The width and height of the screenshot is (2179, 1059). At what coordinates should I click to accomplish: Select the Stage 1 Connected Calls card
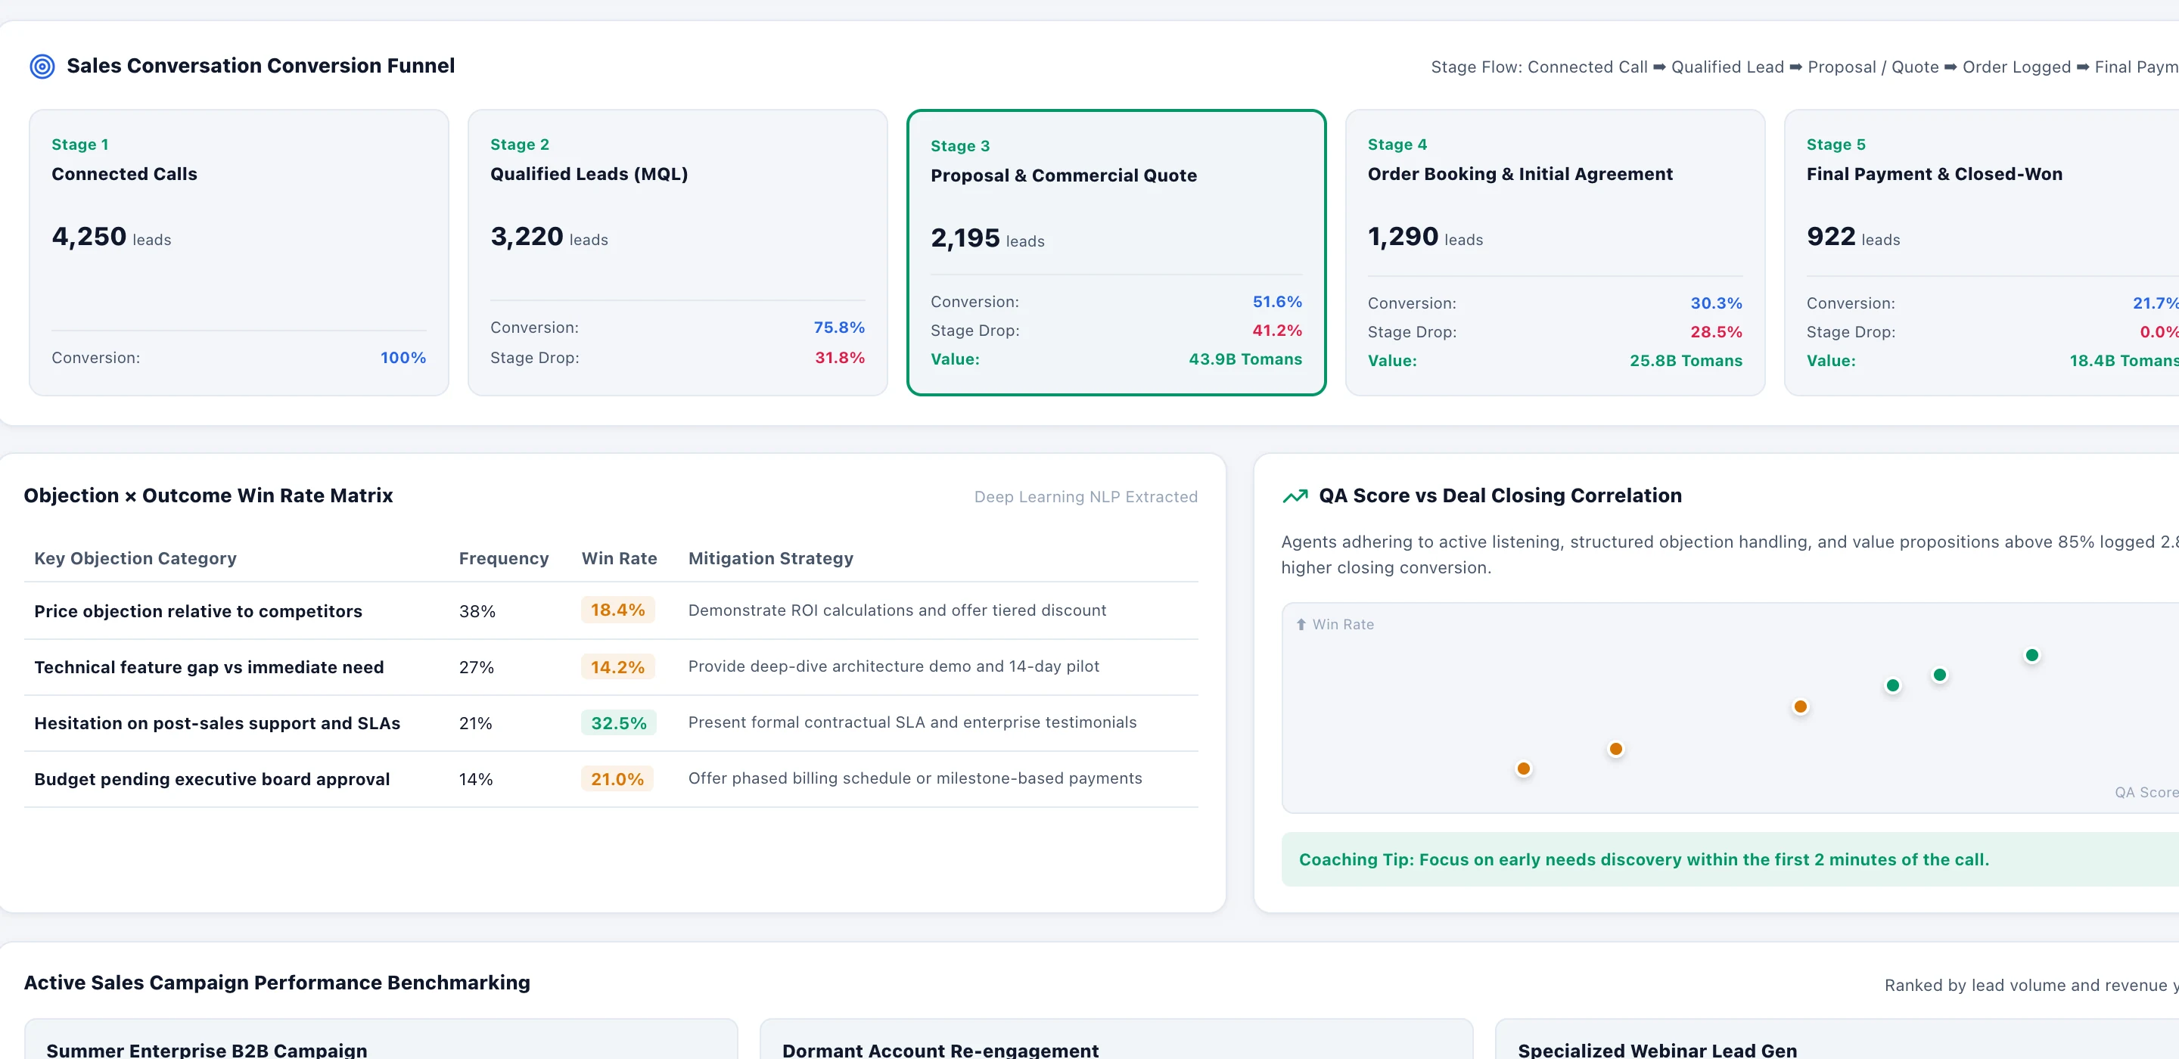click(238, 252)
